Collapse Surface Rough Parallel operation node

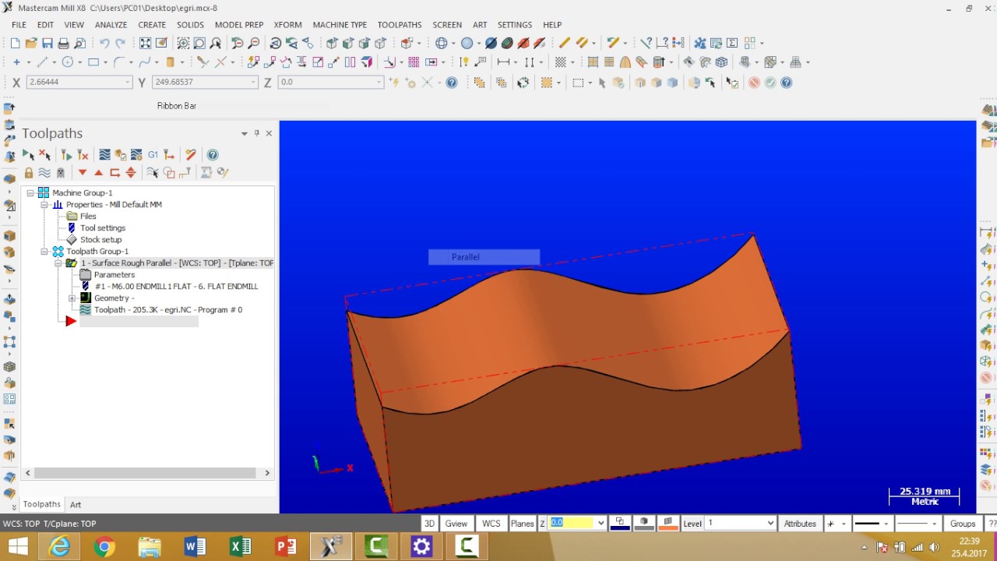[x=58, y=263]
